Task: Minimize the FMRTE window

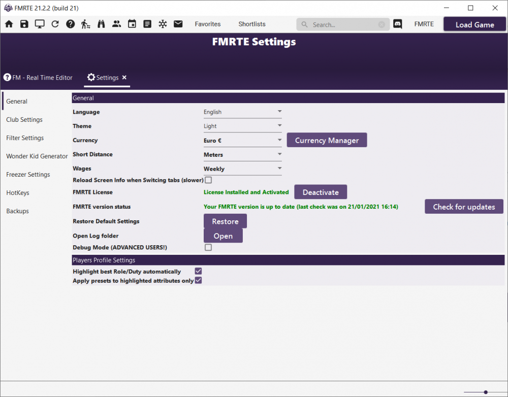Action: (447, 8)
